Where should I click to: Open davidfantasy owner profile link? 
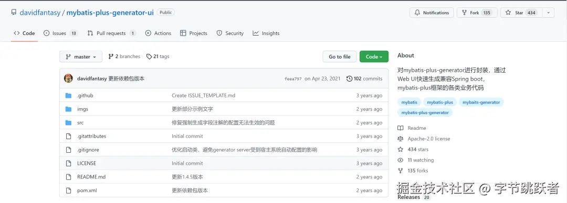tap(40, 13)
